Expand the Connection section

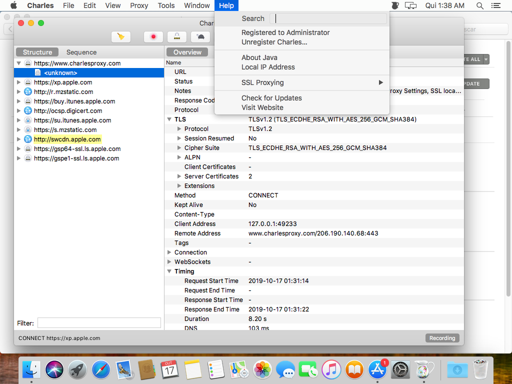click(169, 252)
